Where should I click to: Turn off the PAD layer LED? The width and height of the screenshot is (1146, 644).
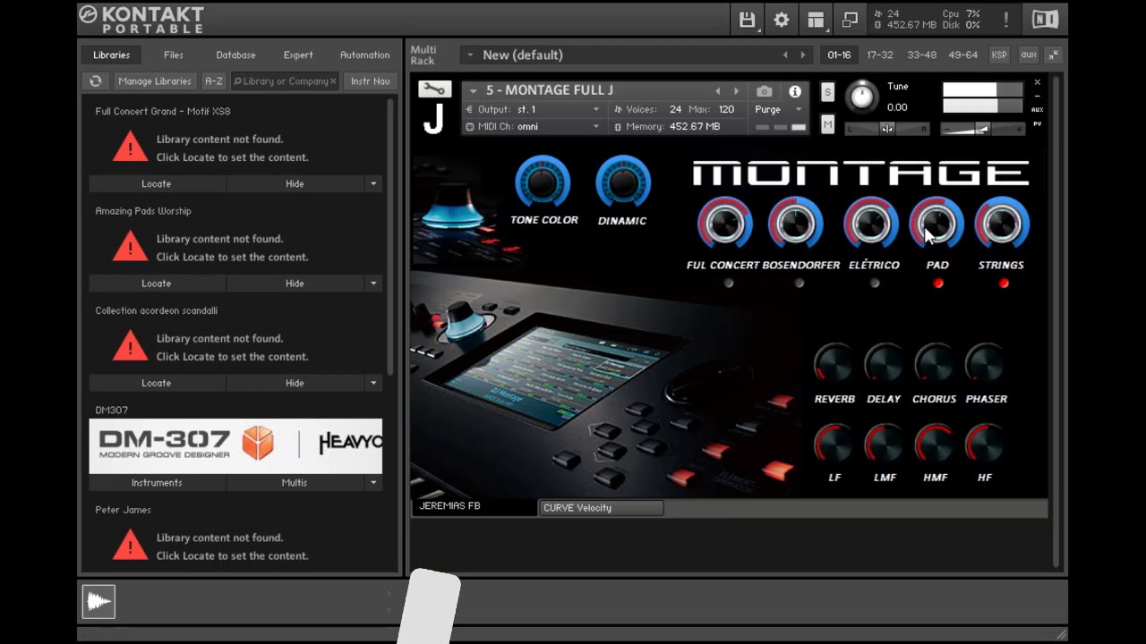[938, 284]
